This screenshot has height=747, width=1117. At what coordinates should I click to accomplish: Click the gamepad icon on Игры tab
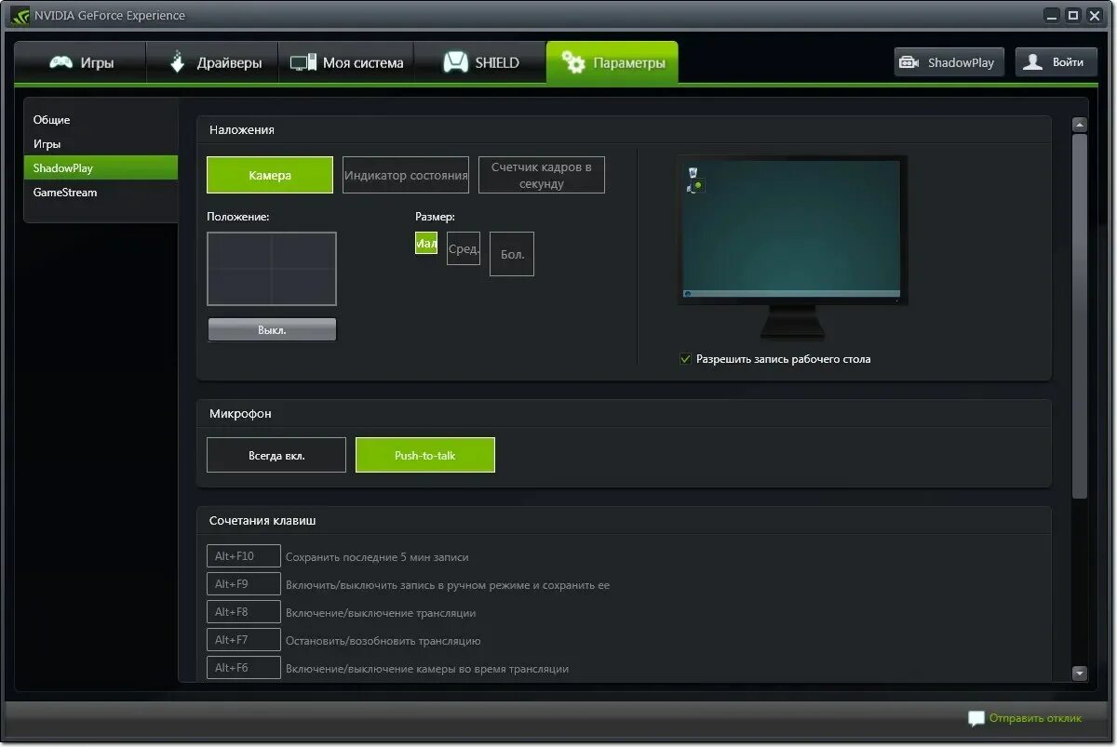click(x=61, y=63)
